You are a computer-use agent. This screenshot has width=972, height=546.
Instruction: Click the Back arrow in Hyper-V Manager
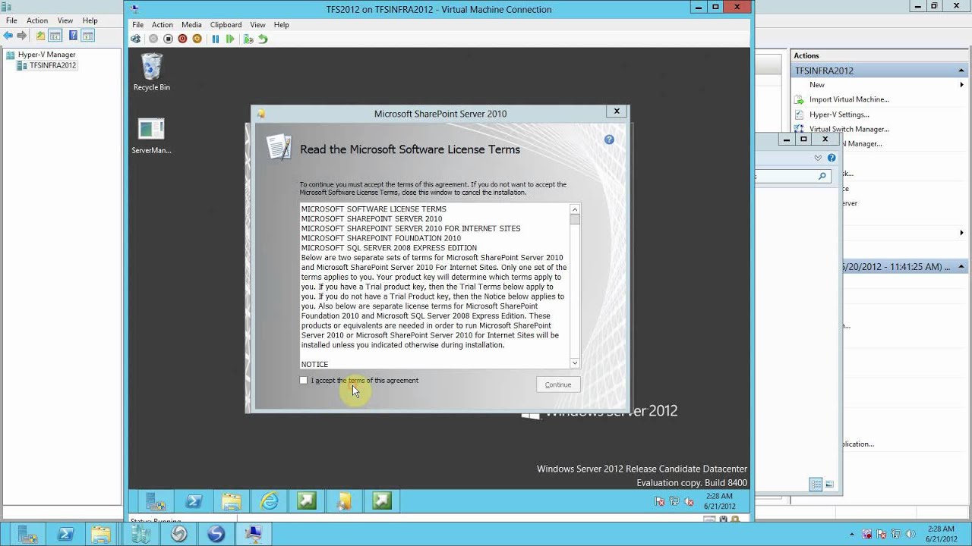point(8,36)
